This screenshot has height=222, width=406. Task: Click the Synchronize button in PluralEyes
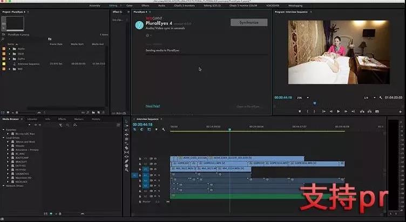pos(249,23)
